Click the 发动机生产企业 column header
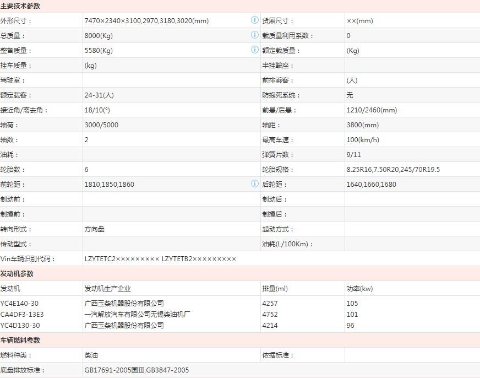 (x=107, y=289)
